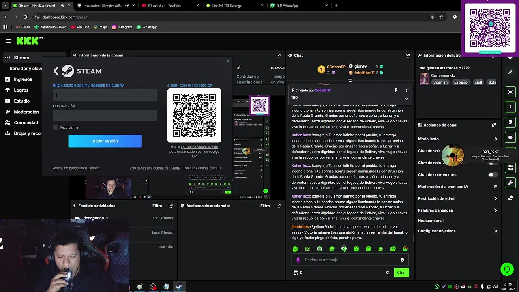
Task: Open pinned message three-dot options
Action: click(x=406, y=90)
